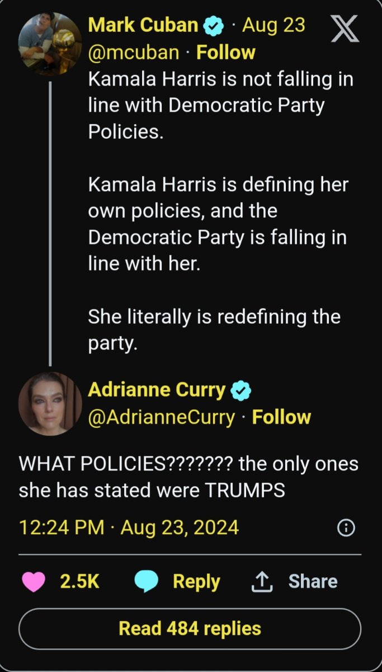Click the Share text label

click(313, 581)
